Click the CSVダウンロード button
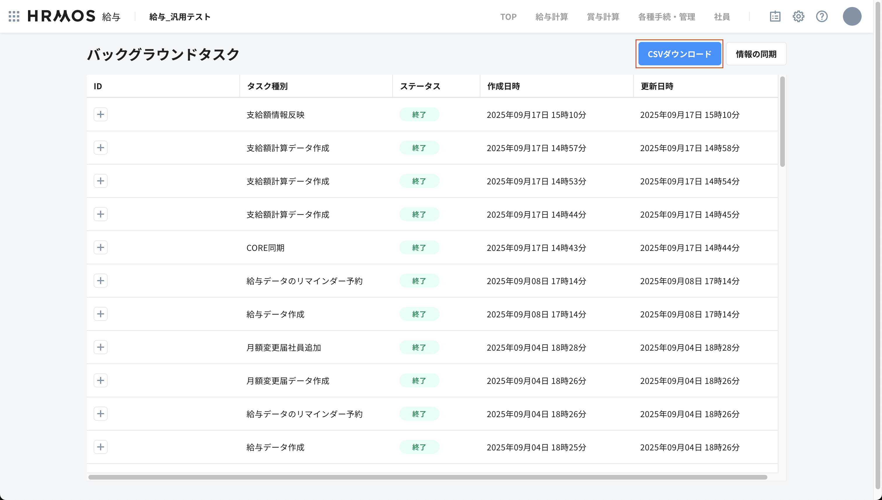The width and height of the screenshot is (882, 500). tap(679, 54)
